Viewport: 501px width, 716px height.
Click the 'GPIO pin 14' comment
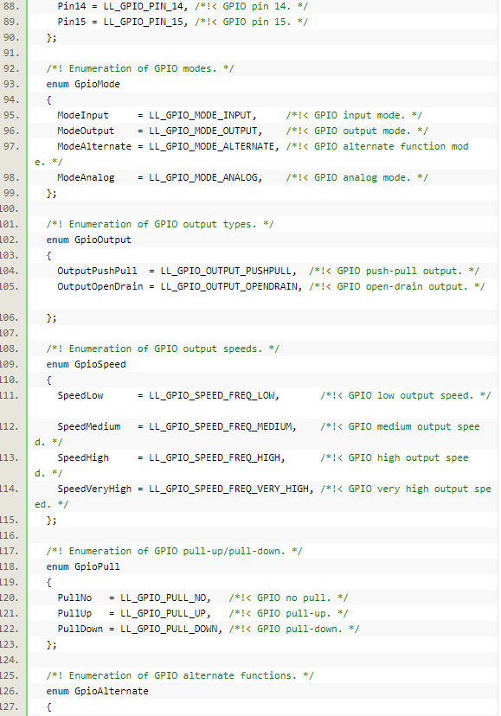pyautogui.click(x=251, y=6)
